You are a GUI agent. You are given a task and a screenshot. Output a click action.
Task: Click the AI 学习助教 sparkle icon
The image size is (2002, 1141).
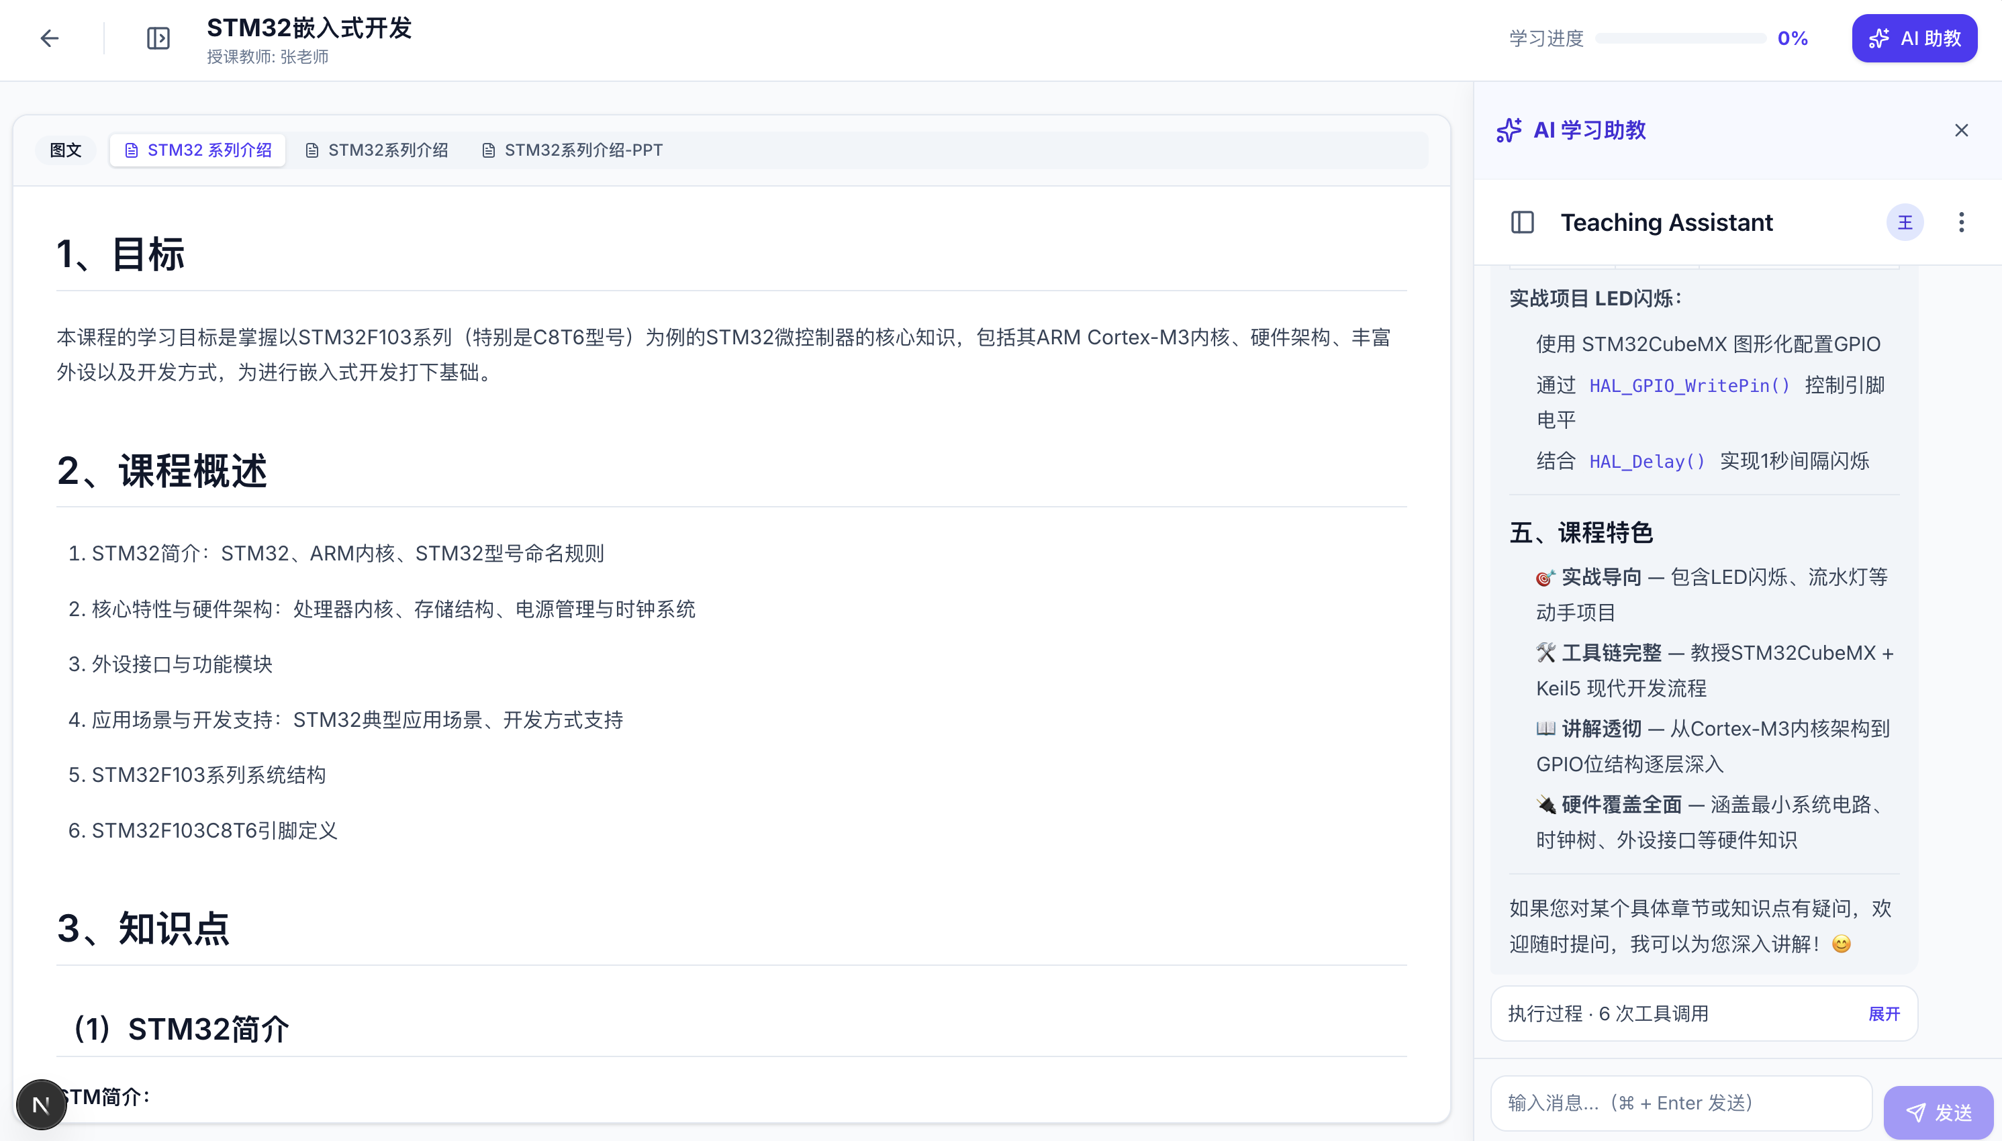point(1509,130)
